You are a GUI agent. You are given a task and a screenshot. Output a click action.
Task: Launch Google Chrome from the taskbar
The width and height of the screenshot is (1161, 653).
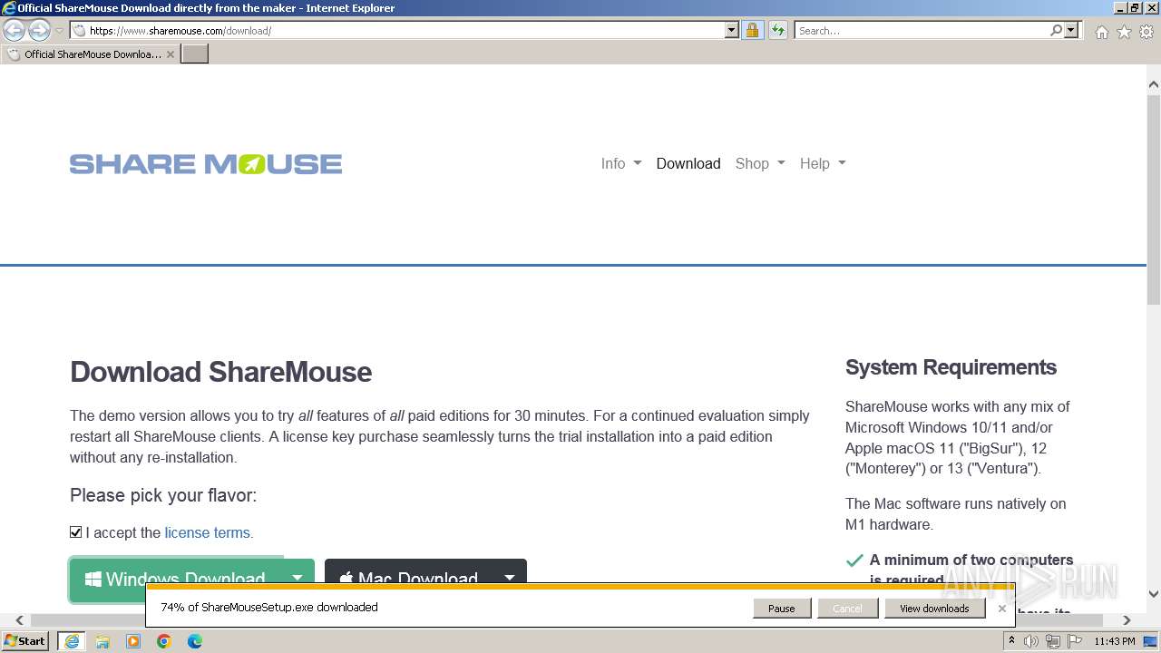pyautogui.click(x=164, y=641)
